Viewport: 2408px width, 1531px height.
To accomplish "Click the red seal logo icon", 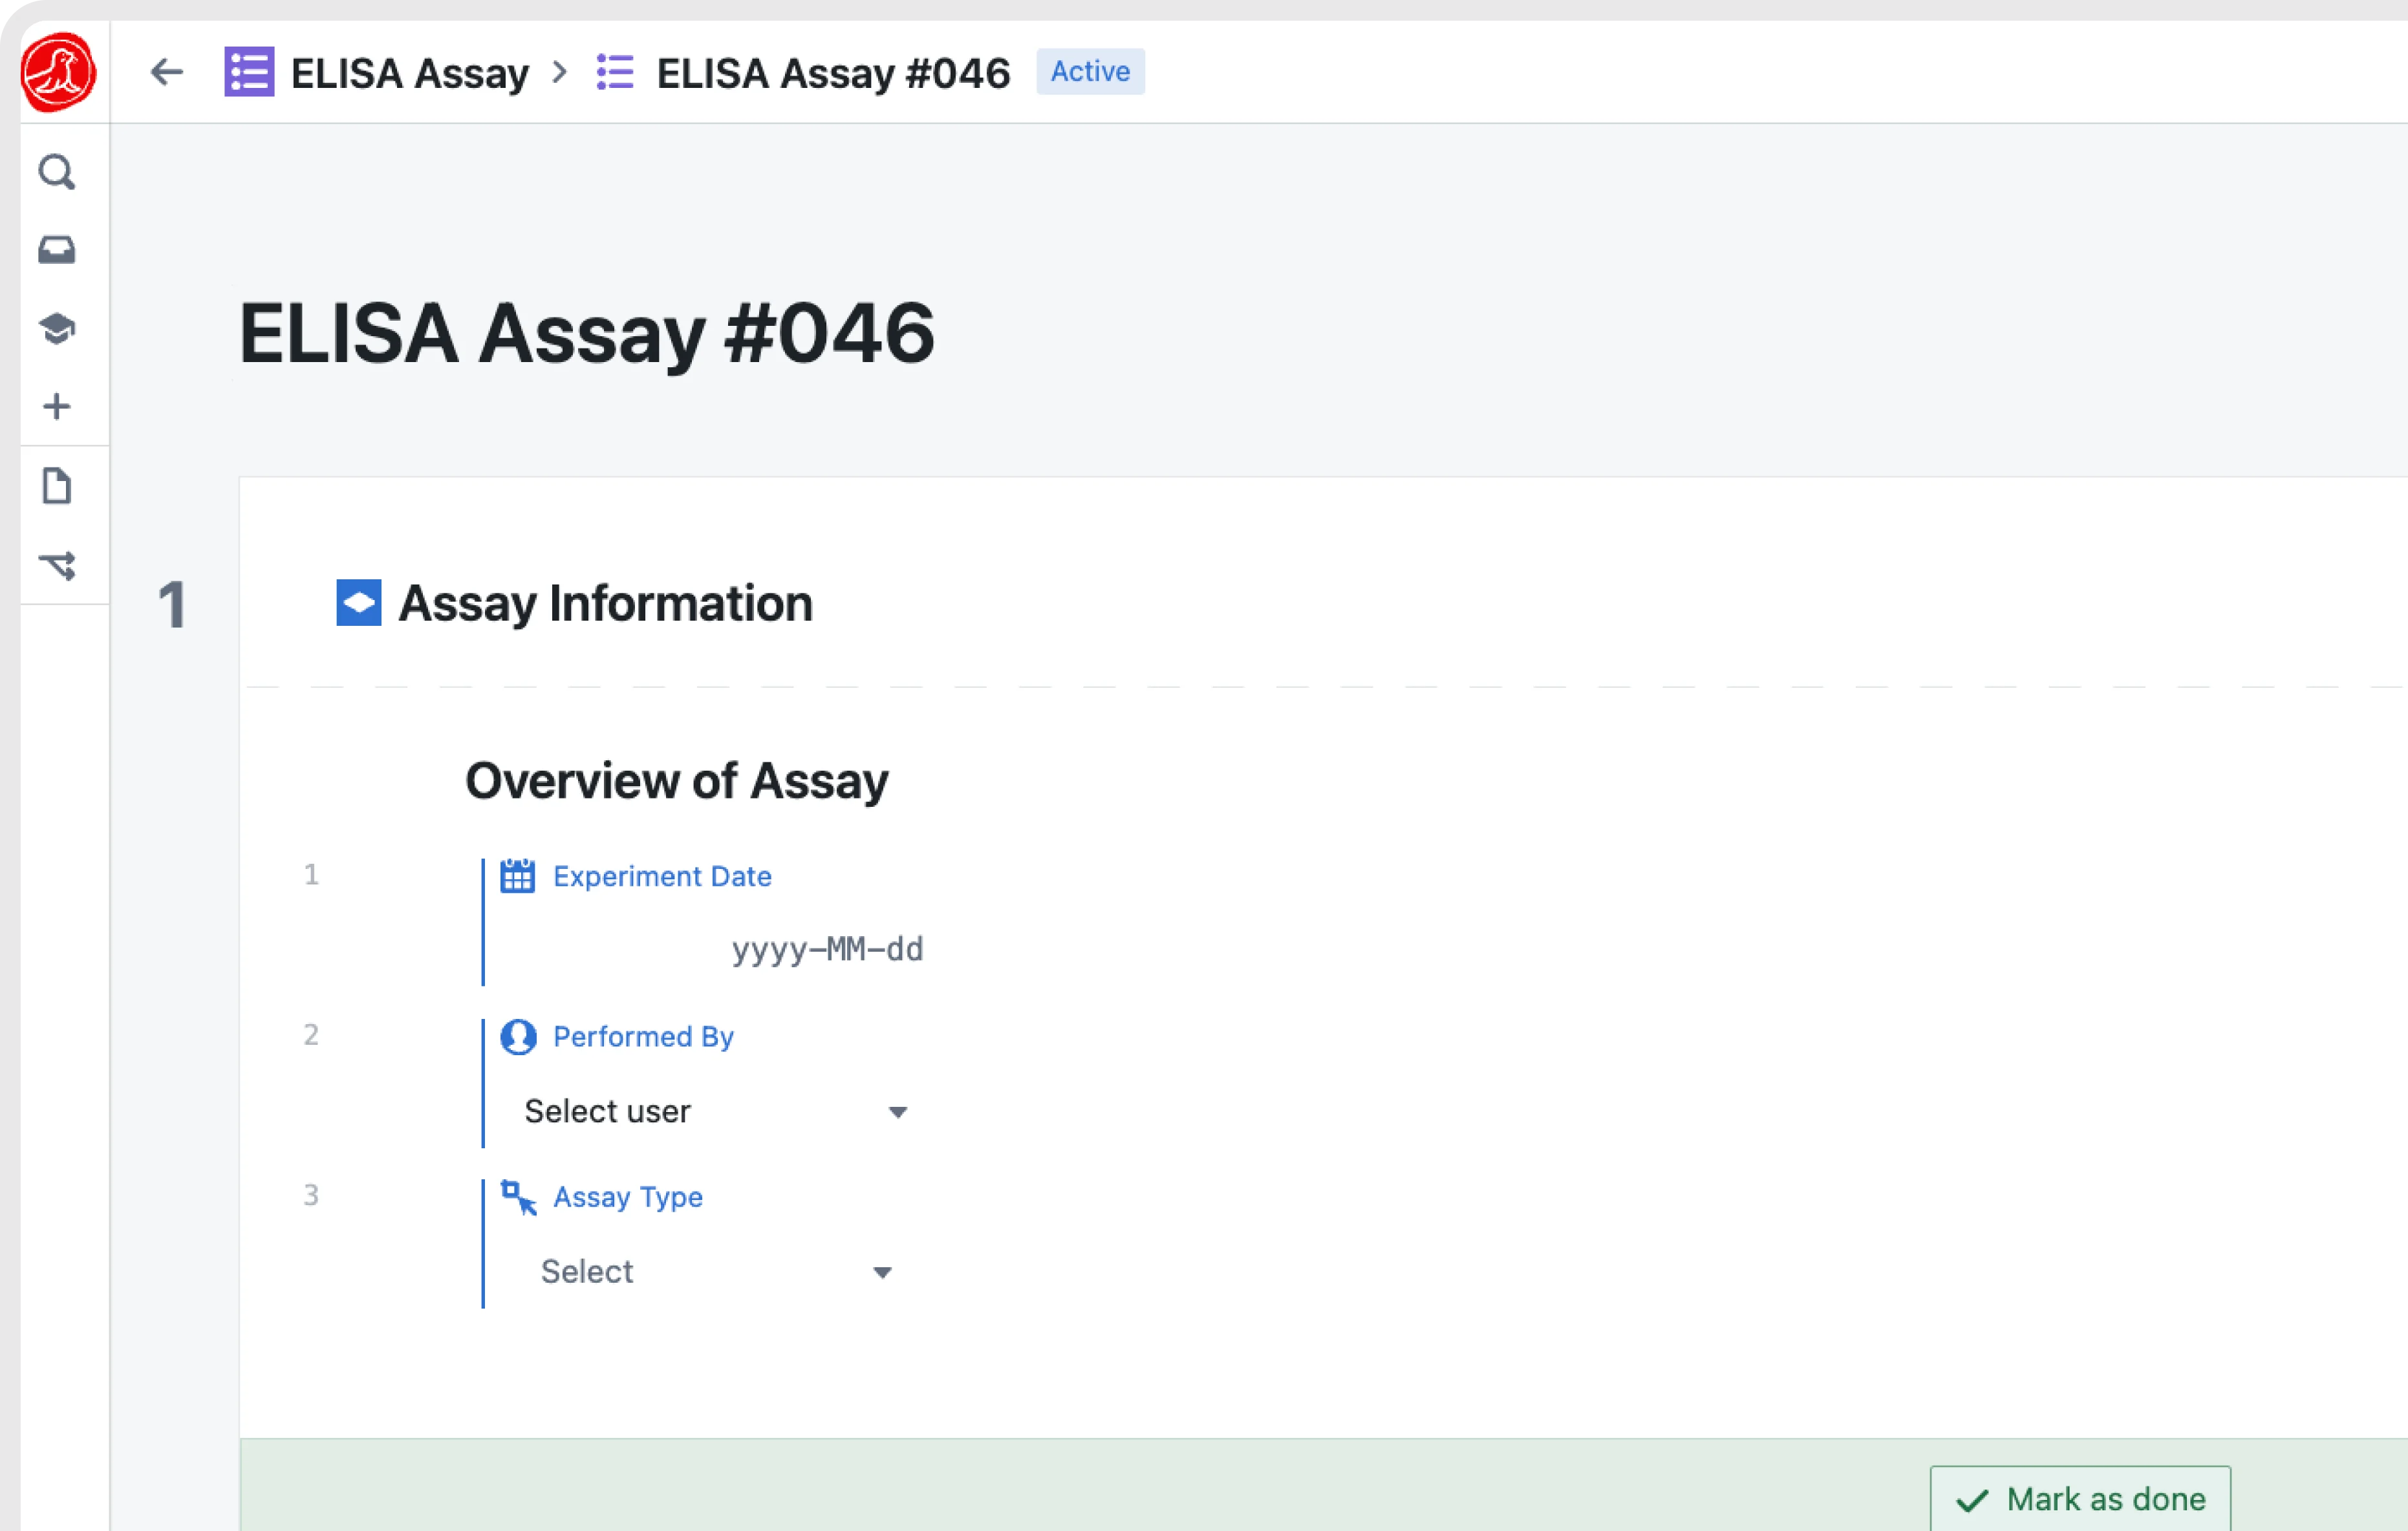I will coord(58,72).
